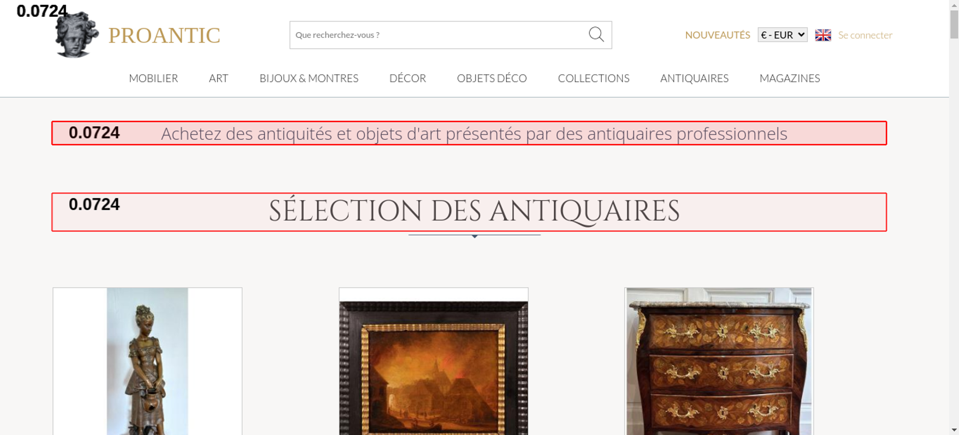959x435 pixels.
Task: Click the magnifying glass search icon
Action: click(596, 34)
